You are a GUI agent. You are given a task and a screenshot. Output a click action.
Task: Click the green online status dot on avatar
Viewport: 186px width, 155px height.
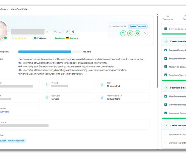click(5, 38)
